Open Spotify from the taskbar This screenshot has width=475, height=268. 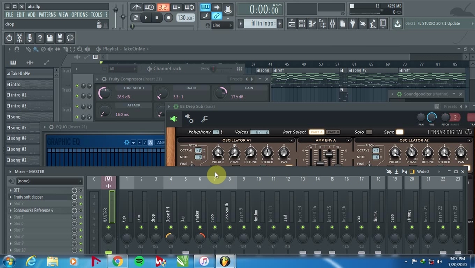pyautogui.click(x=140, y=261)
